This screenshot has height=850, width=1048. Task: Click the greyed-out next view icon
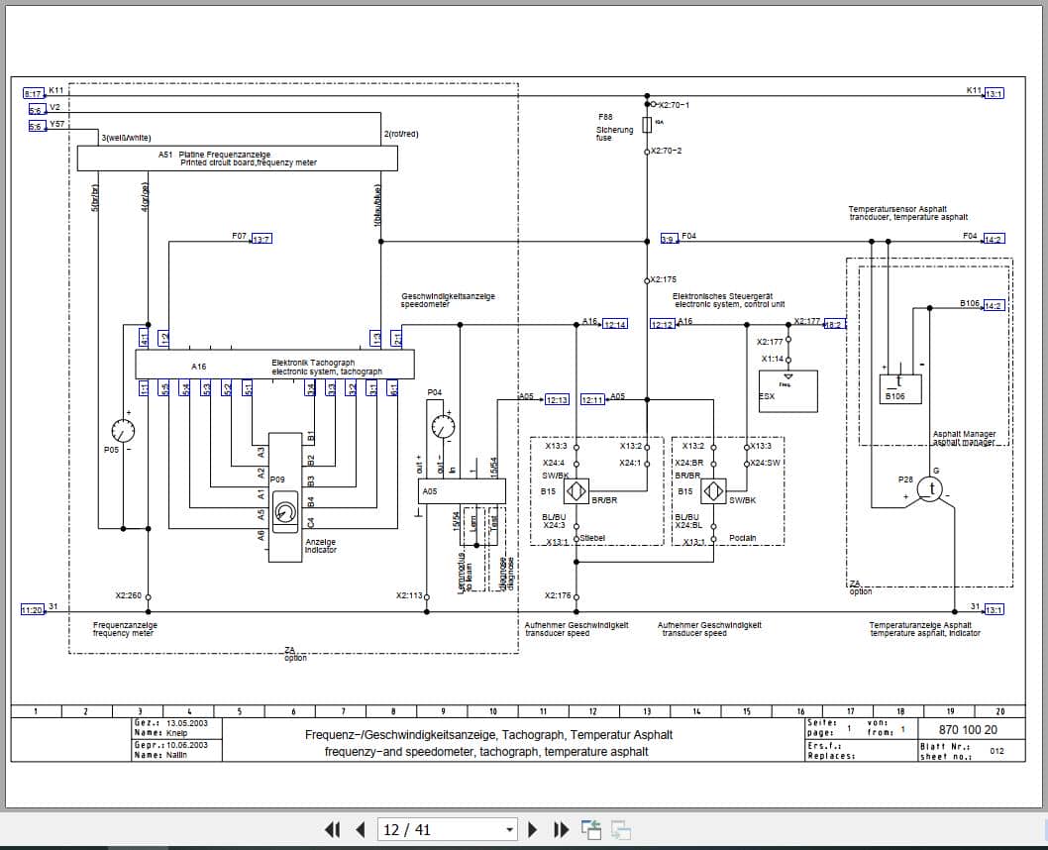(621, 830)
